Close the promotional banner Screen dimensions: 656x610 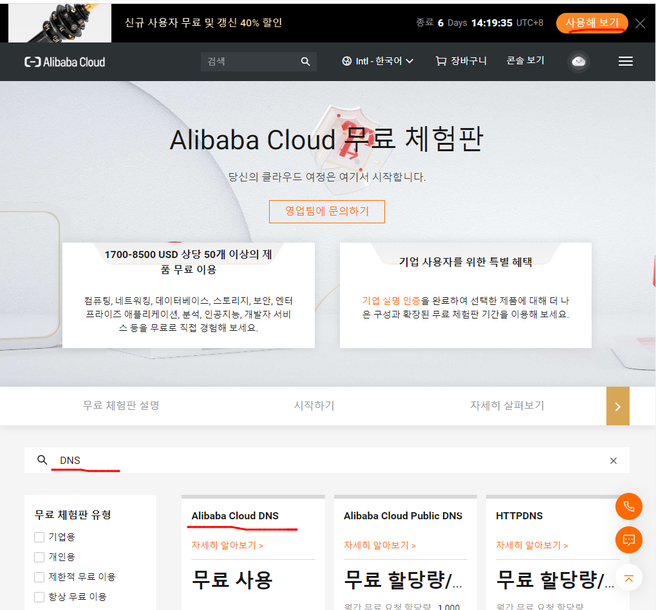pyautogui.click(x=640, y=23)
